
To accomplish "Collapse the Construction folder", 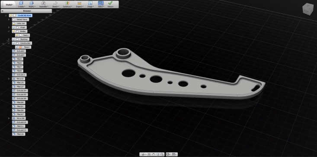I will click(x=9, y=43).
